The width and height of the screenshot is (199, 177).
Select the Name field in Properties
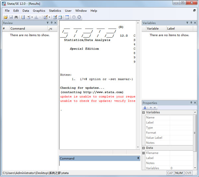click(x=169, y=118)
